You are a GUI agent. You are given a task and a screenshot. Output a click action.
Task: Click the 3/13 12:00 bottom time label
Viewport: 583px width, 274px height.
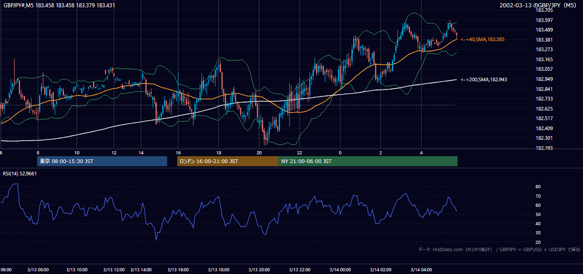coord(114,270)
